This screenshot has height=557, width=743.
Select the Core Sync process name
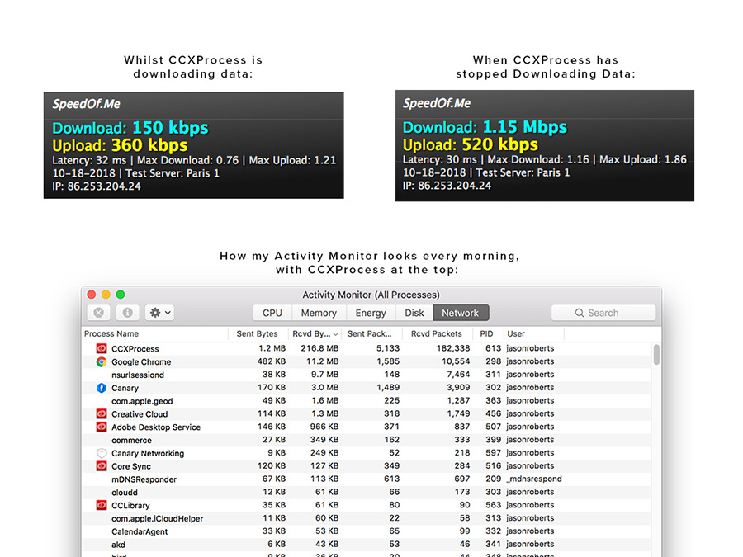[x=131, y=466]
